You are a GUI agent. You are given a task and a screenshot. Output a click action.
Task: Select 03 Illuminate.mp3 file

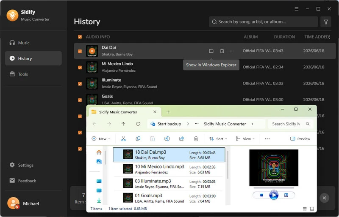[x=169, y=184]
